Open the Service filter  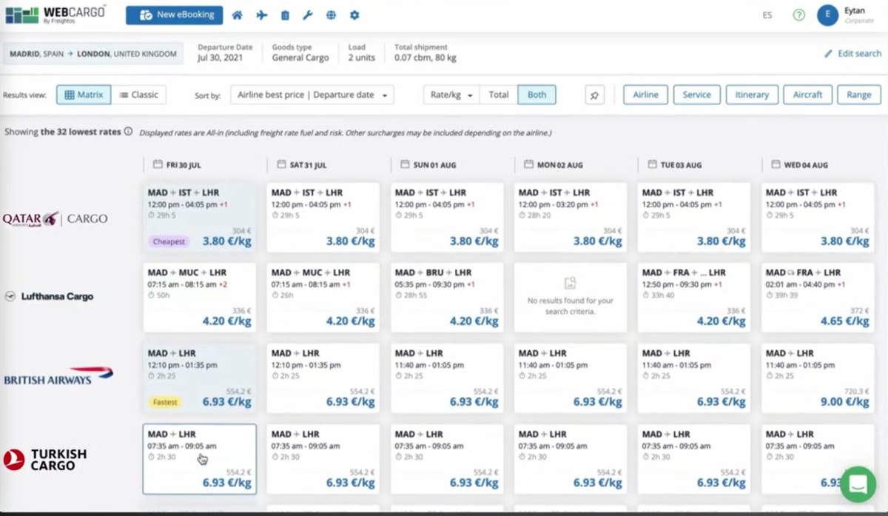[x=696, y=95]
